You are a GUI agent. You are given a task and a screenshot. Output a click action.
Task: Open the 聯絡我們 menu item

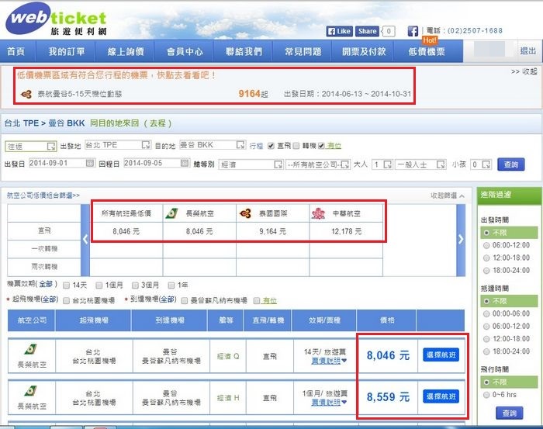(x=244, y=52)
